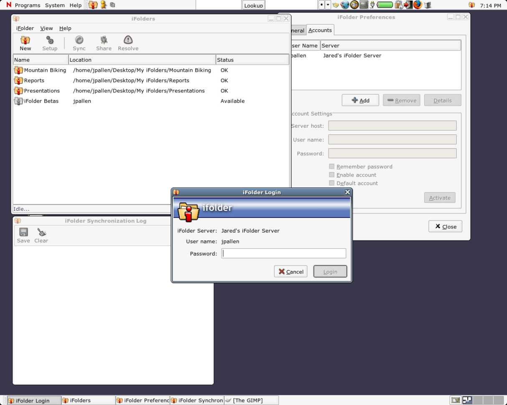Create a New iFolder from the toolbar
507x405 pixels.
tap(25, 43)
